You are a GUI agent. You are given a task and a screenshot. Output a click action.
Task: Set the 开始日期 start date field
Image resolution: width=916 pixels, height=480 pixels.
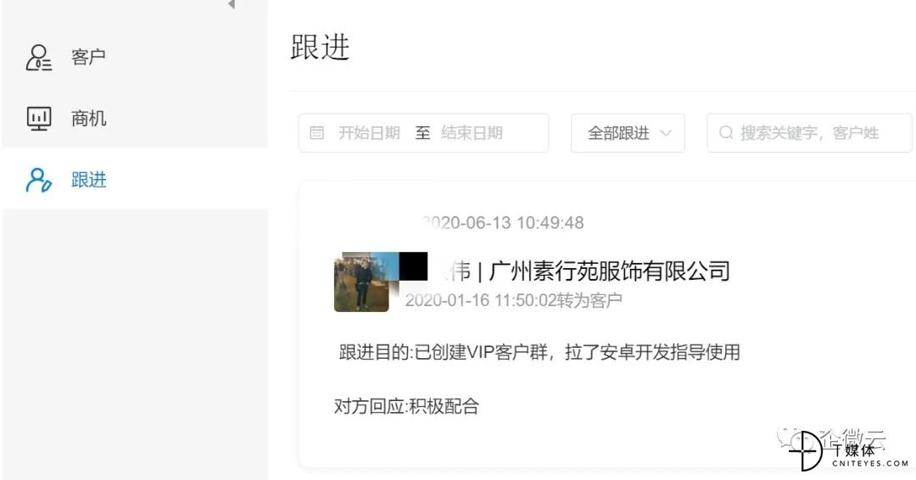pyautogui.click(x=369, y=133)
